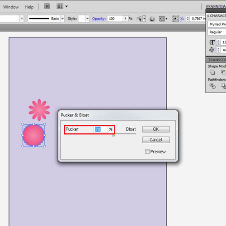Image resolution: width=226 pixels, height=226 pixels.
Task: Open the Basic brush definition dropdown
Action: [x=62, y=19]
